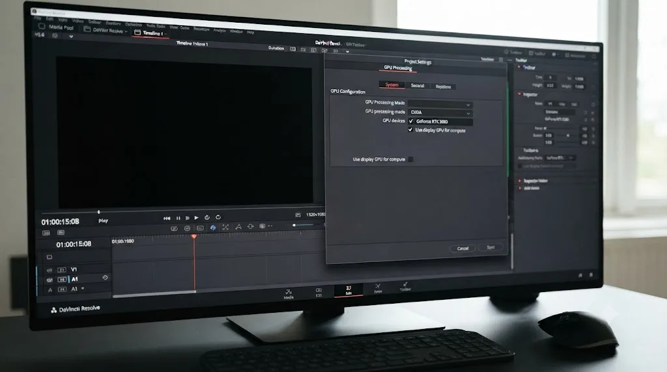Click the timeline horizontal scrollbar

(154, 293)
